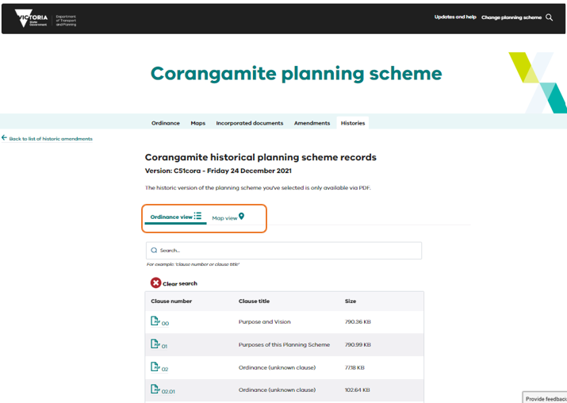Viewport: 567px width, 403px height.
Task: Click Ordinance (unknown clause) in row 02.01
Action: [x=277, y=390]
